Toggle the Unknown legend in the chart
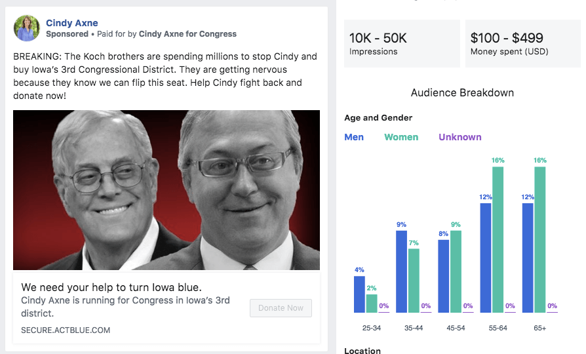The height and width of the screenshot is (354, 586). (x=460, y=137)
